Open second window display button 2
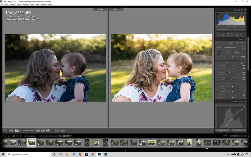Image resolution: width=251 pixels, height=157 pixels. (x=9, y=136)
